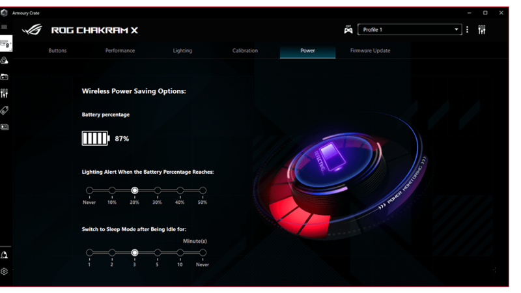Set sleep mode idle time to Never
Viewport: 521px width, 293px height.
[203, 253]
